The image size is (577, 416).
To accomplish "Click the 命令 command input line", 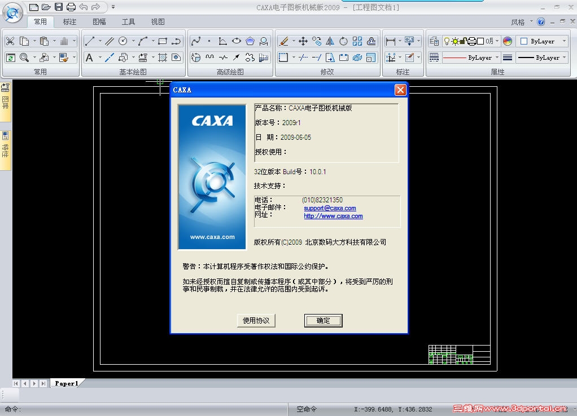I will click(x=145, y=409).
